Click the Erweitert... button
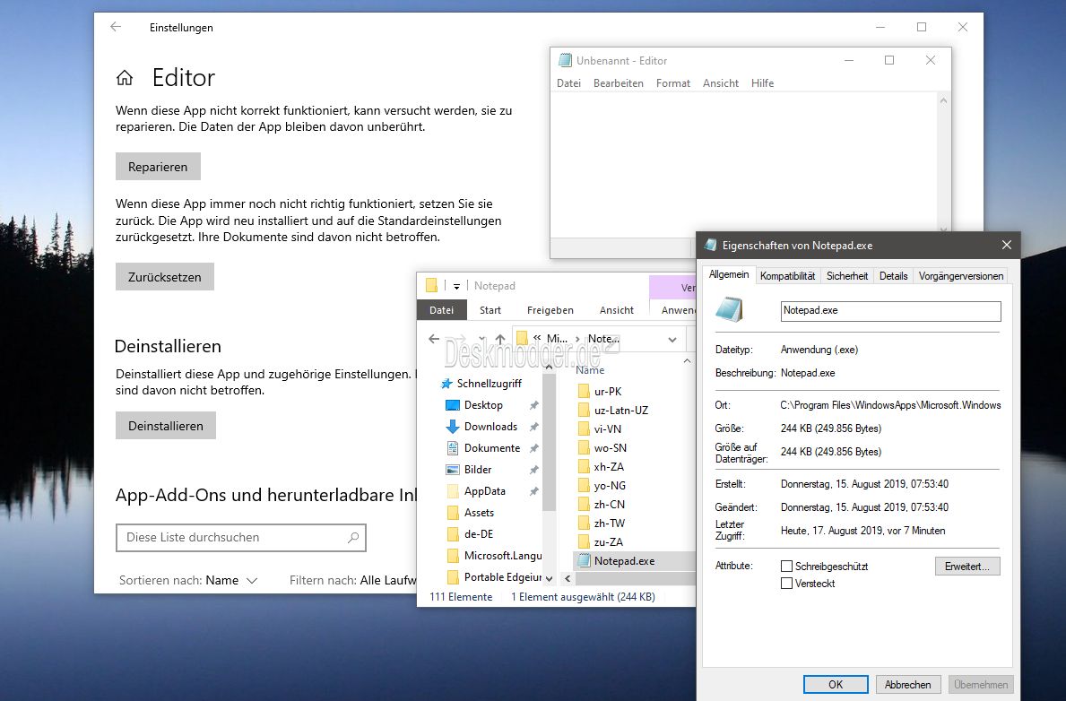This screenshot has width=1066, height=701. pos(966,567)
